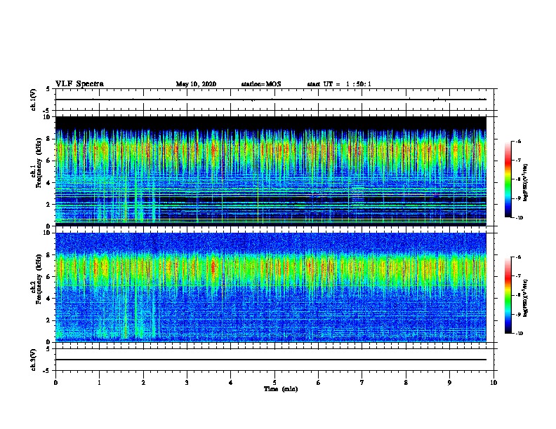Click the "3" tick on the time axis
The height and width of the screenshot is (429, 556).
(187, 382)
